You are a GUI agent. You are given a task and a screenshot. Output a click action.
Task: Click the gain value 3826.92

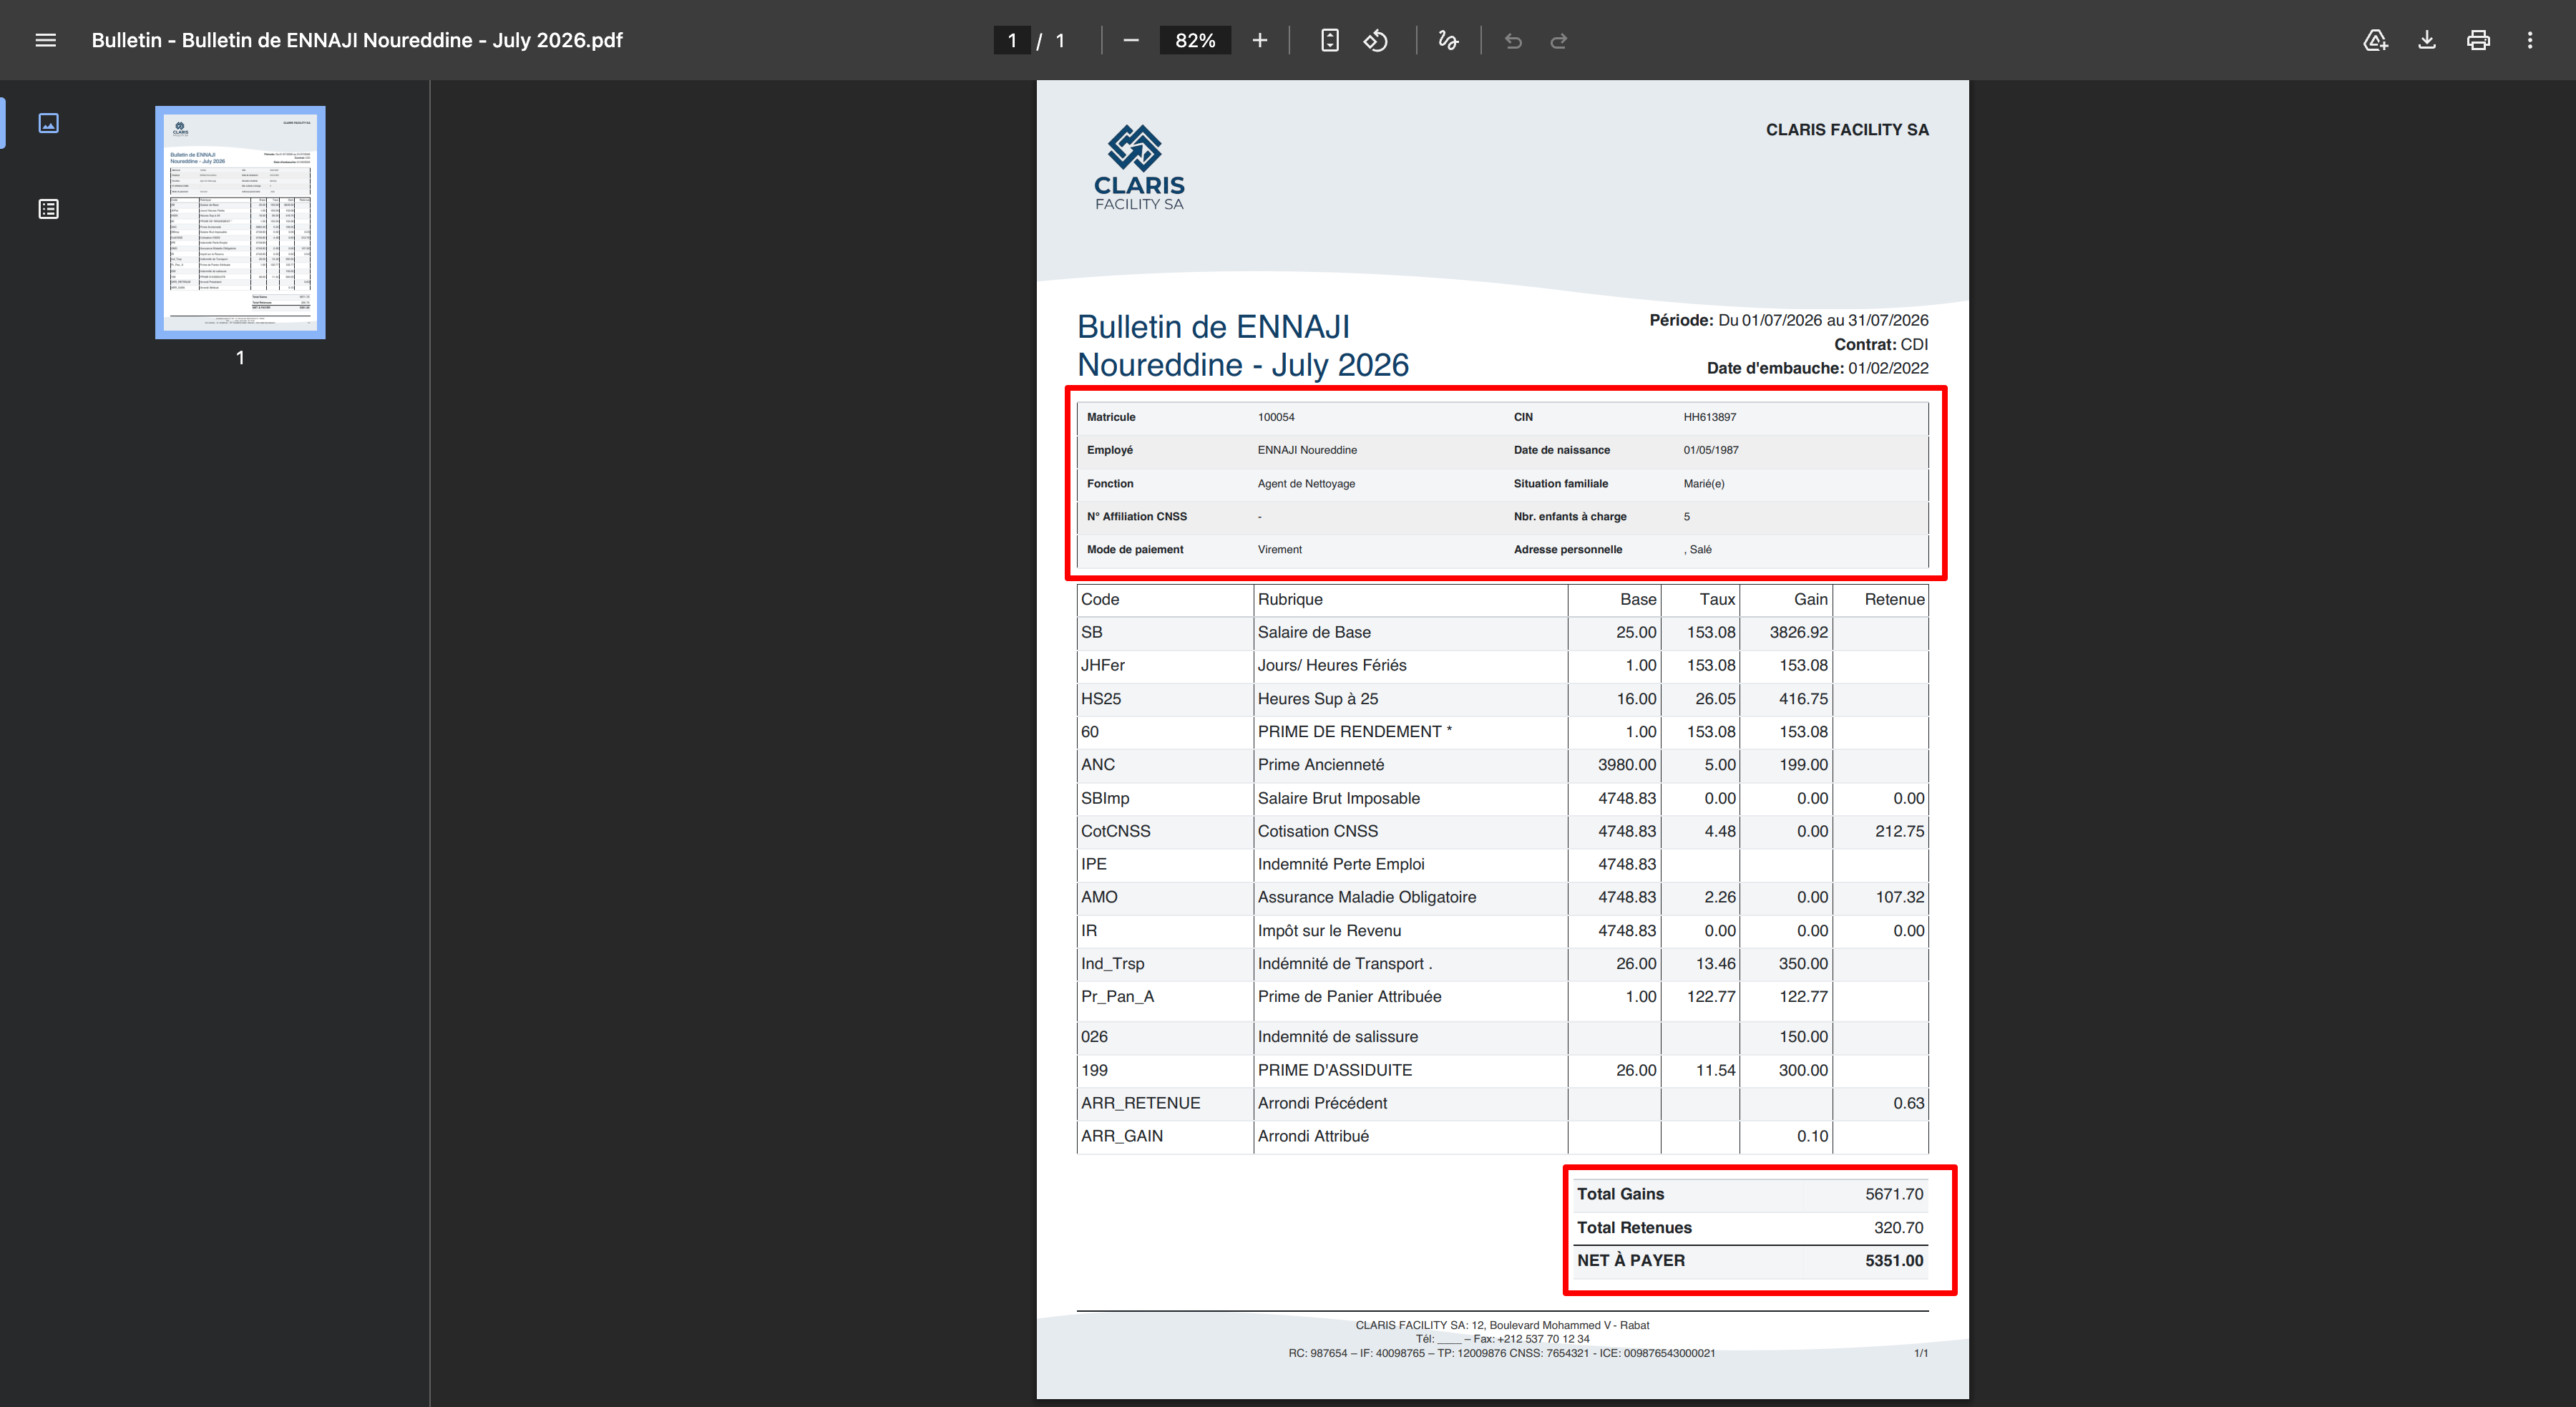coord(1798,632)
